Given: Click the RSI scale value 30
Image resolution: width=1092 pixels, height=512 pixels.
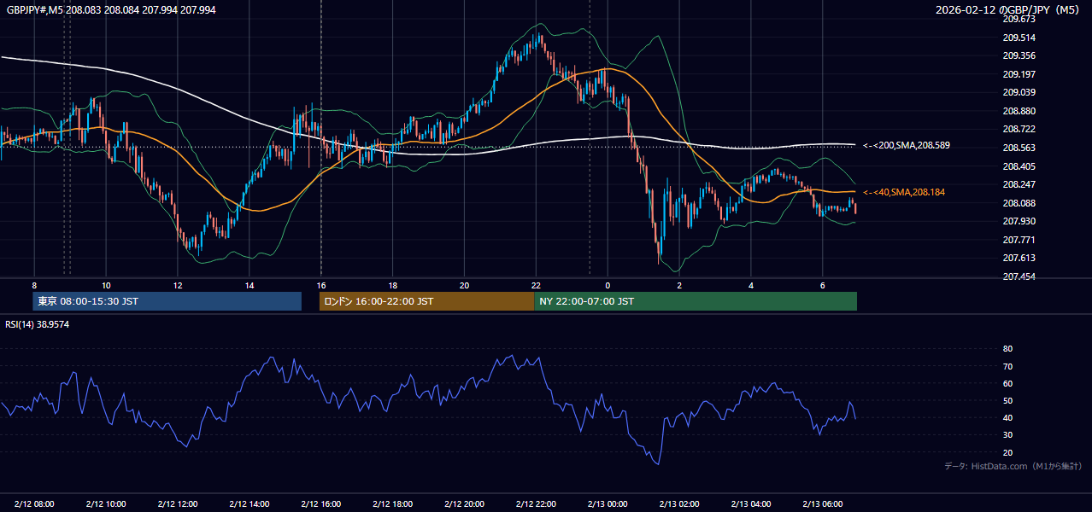Looking at the screenshot, I should click(x=1007, y=435).
